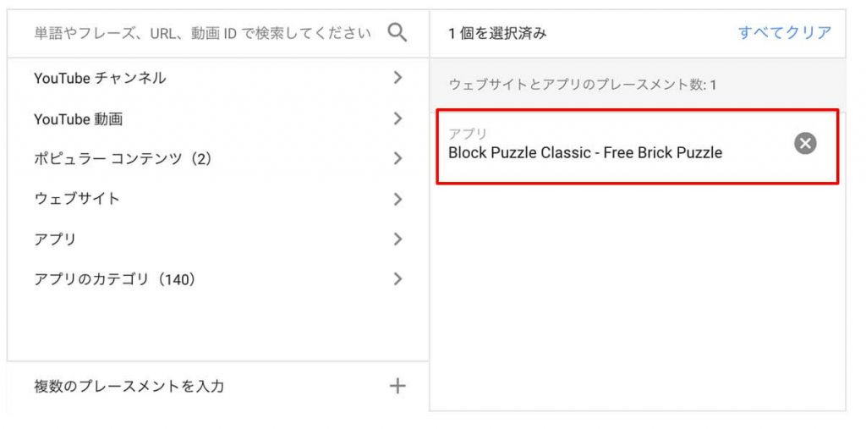The height and width of the screenshot is (429, 866).
Task: Expand YouTube 動画 chevron arrow
Action: (x=397, y=118)
